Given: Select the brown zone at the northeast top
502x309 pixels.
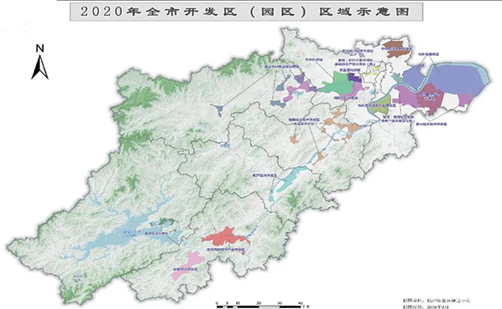Looking at the screenshot, I should pyautogui.click(x=397, y=48).
